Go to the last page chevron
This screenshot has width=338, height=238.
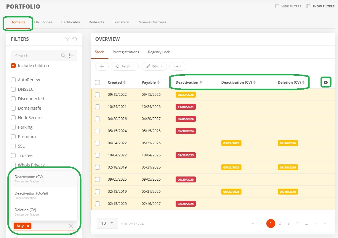[x=324, y=224]
